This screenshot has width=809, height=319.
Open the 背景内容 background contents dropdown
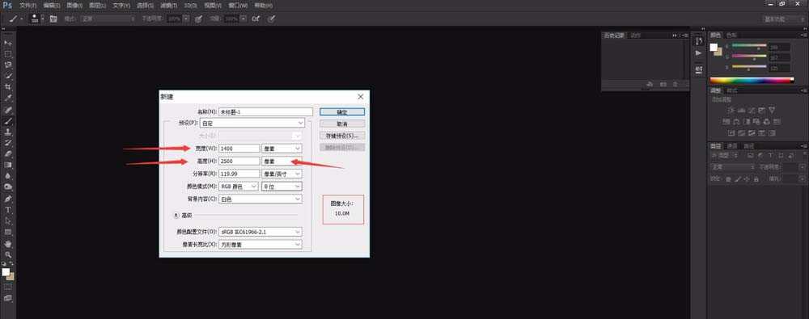[x=260, y=199]
